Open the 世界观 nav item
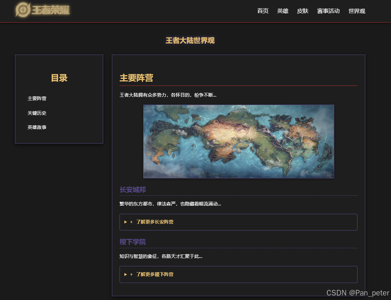The height and width of the screenshot is (300, 391). pos(357,11)
